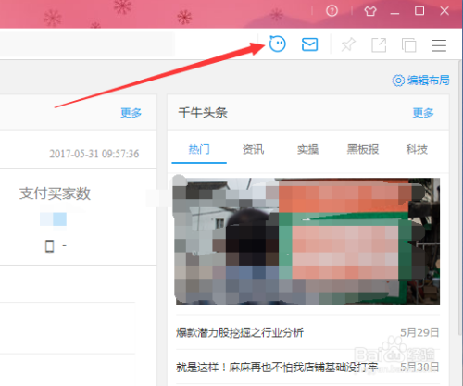The height and width of the screenshot is (386, 463).
Task: Click the overlapping windows icon
Action: coord(409,45)
